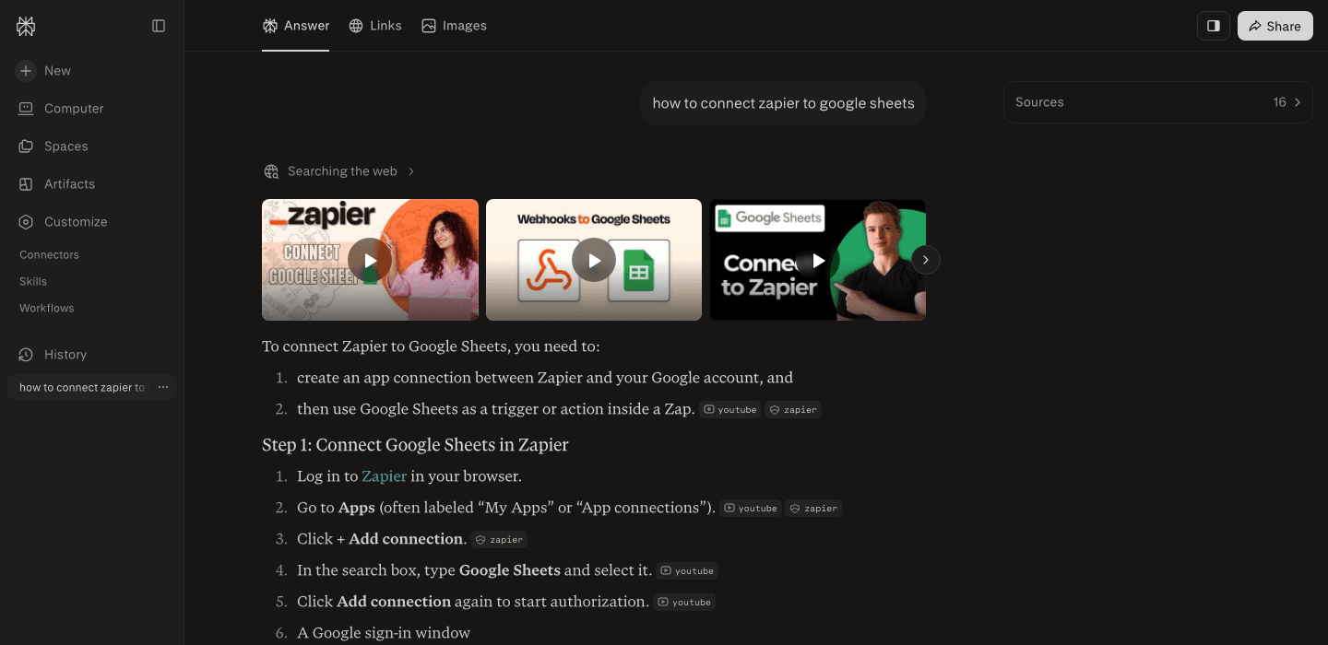This screenshot has width=1328, height=645.
Task: Toggle the right side panel button
Action: point(1214,26)
